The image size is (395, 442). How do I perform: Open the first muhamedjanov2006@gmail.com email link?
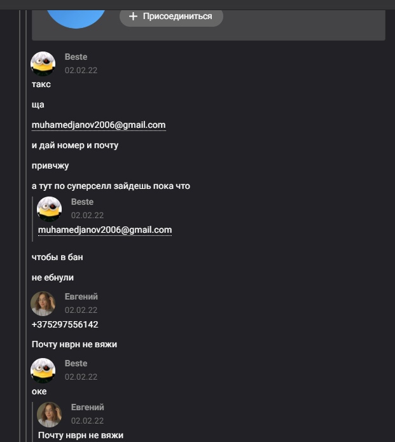tap(99, 125)
